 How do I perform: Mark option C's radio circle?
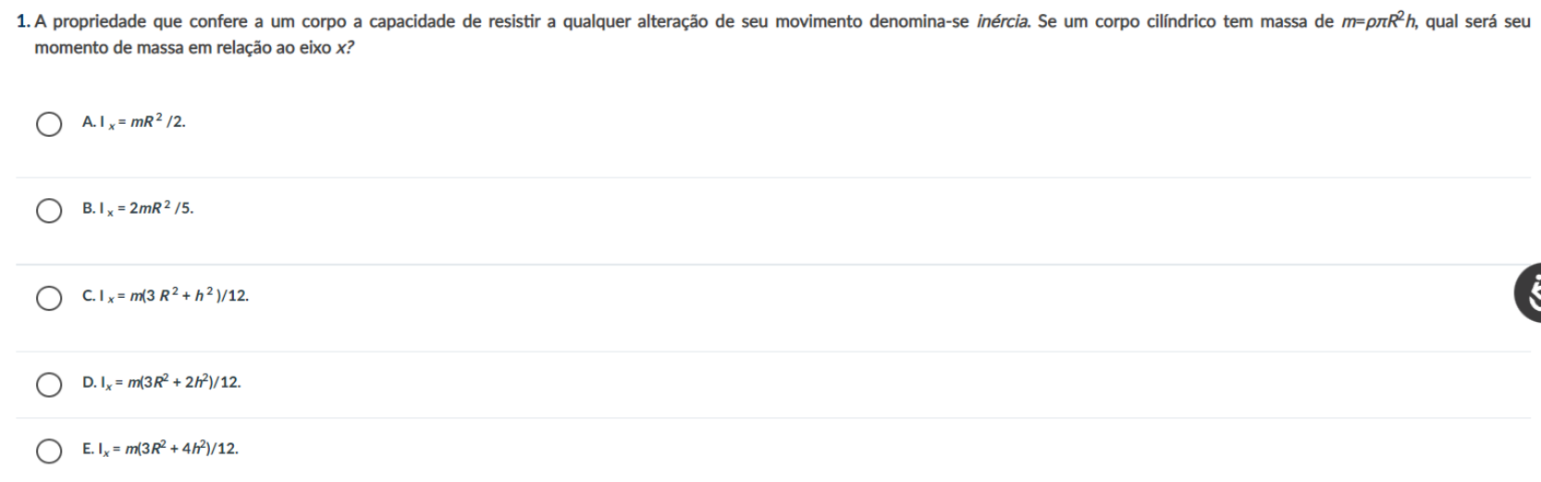click(x=49, y=298)
